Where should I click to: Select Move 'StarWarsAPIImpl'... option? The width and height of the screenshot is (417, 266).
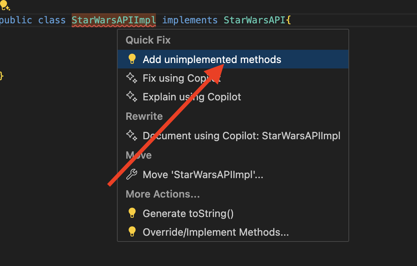[x=233, y=175]
